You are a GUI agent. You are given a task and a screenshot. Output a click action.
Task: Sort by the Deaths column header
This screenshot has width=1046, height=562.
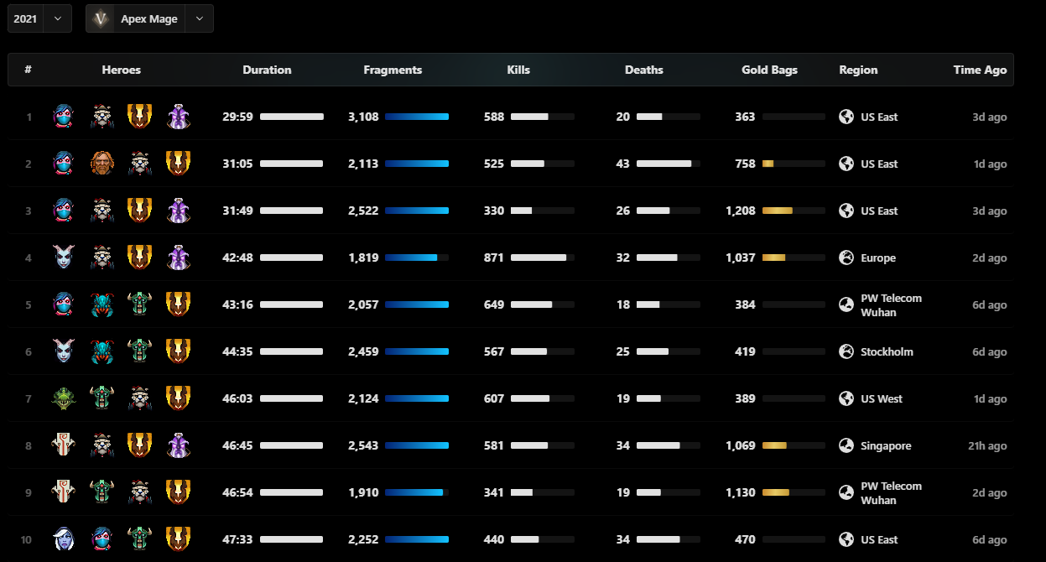[x=644, y=70]
